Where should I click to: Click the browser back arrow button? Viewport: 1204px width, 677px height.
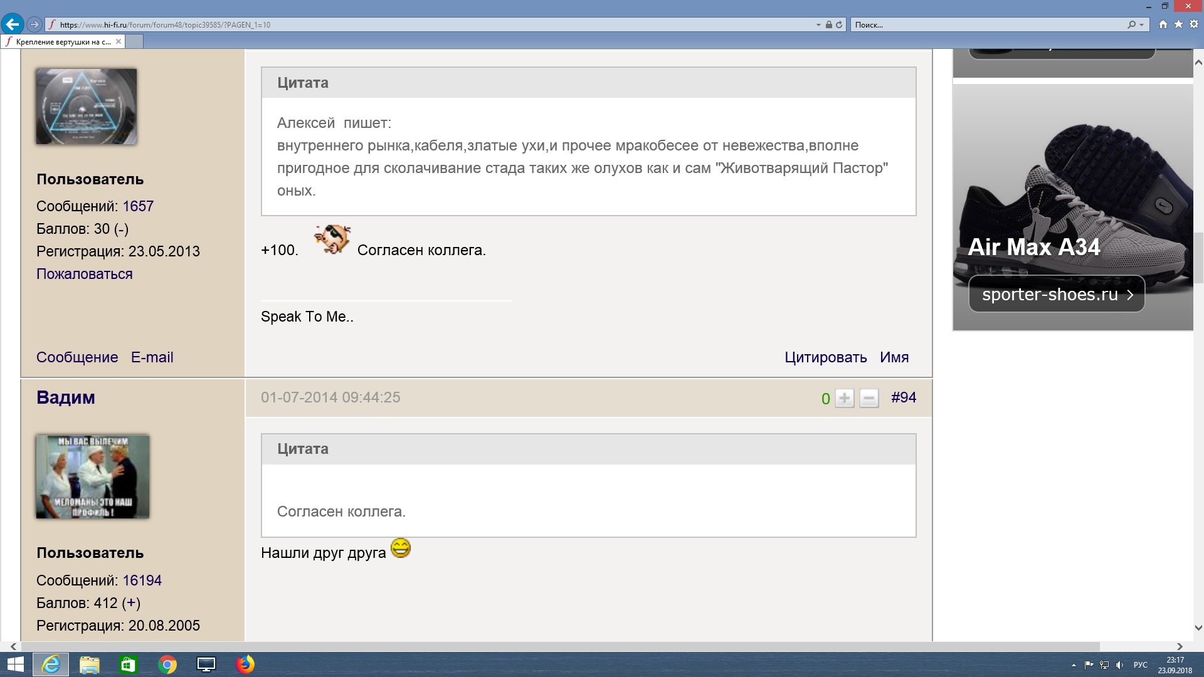[x=13, y=24]
